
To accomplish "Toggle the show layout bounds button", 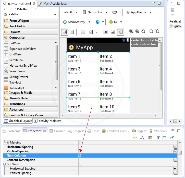I will coord(83,32).
